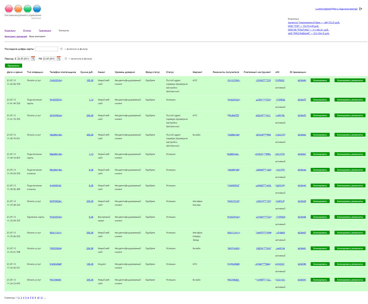Screen dimensions: 368x304
Task: Toggle the period filter checkbox
Action: pos(66,59)
